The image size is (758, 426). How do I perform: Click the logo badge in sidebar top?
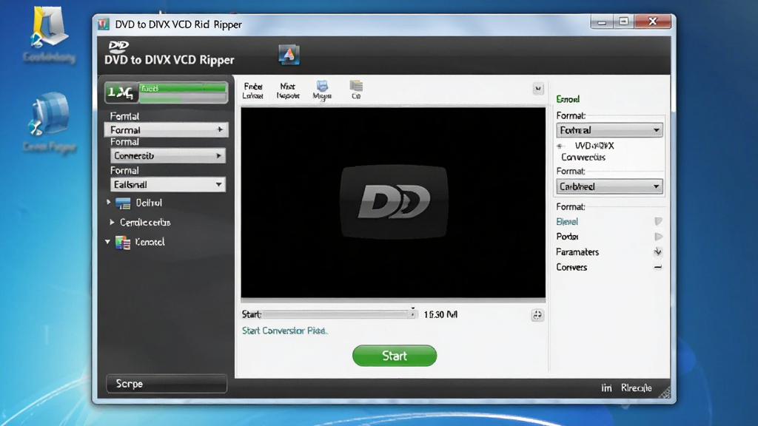pyautogui.click(x=121, y=92)
